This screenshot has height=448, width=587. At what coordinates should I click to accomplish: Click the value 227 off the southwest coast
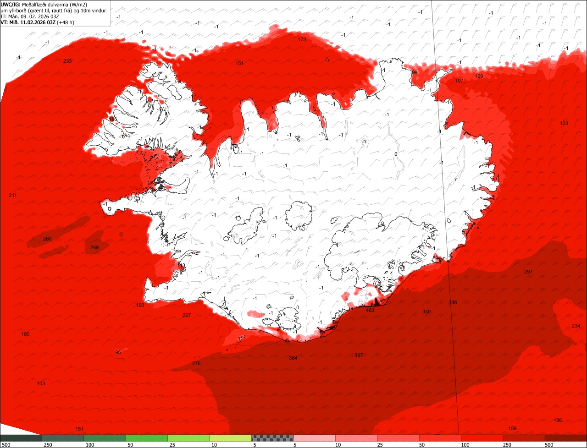(x=187, y=315)
